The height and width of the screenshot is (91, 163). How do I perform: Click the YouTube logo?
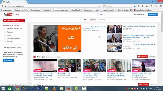pyautogui.click(x=8, y=15)
